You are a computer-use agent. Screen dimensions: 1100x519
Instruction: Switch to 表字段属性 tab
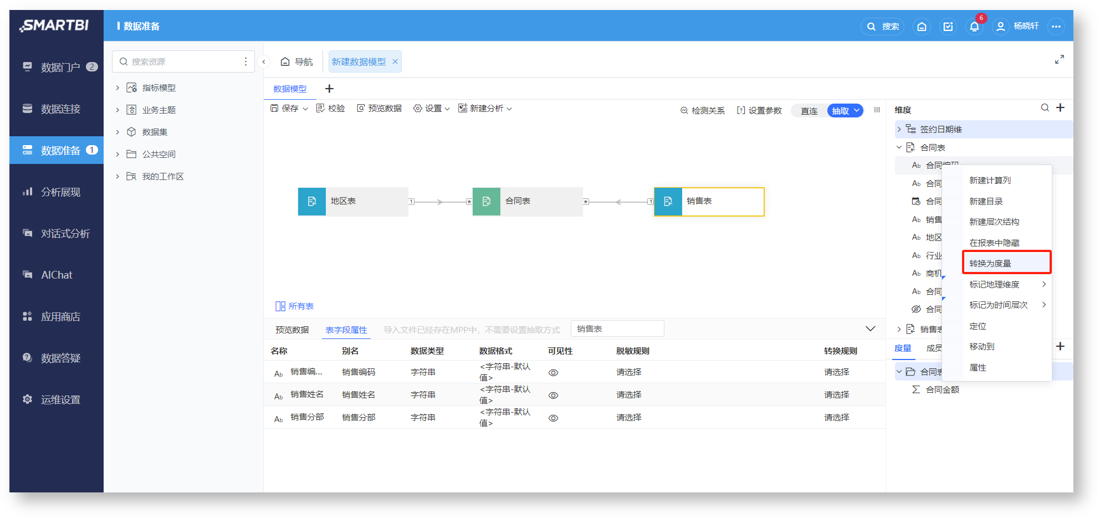coord(346,330)
